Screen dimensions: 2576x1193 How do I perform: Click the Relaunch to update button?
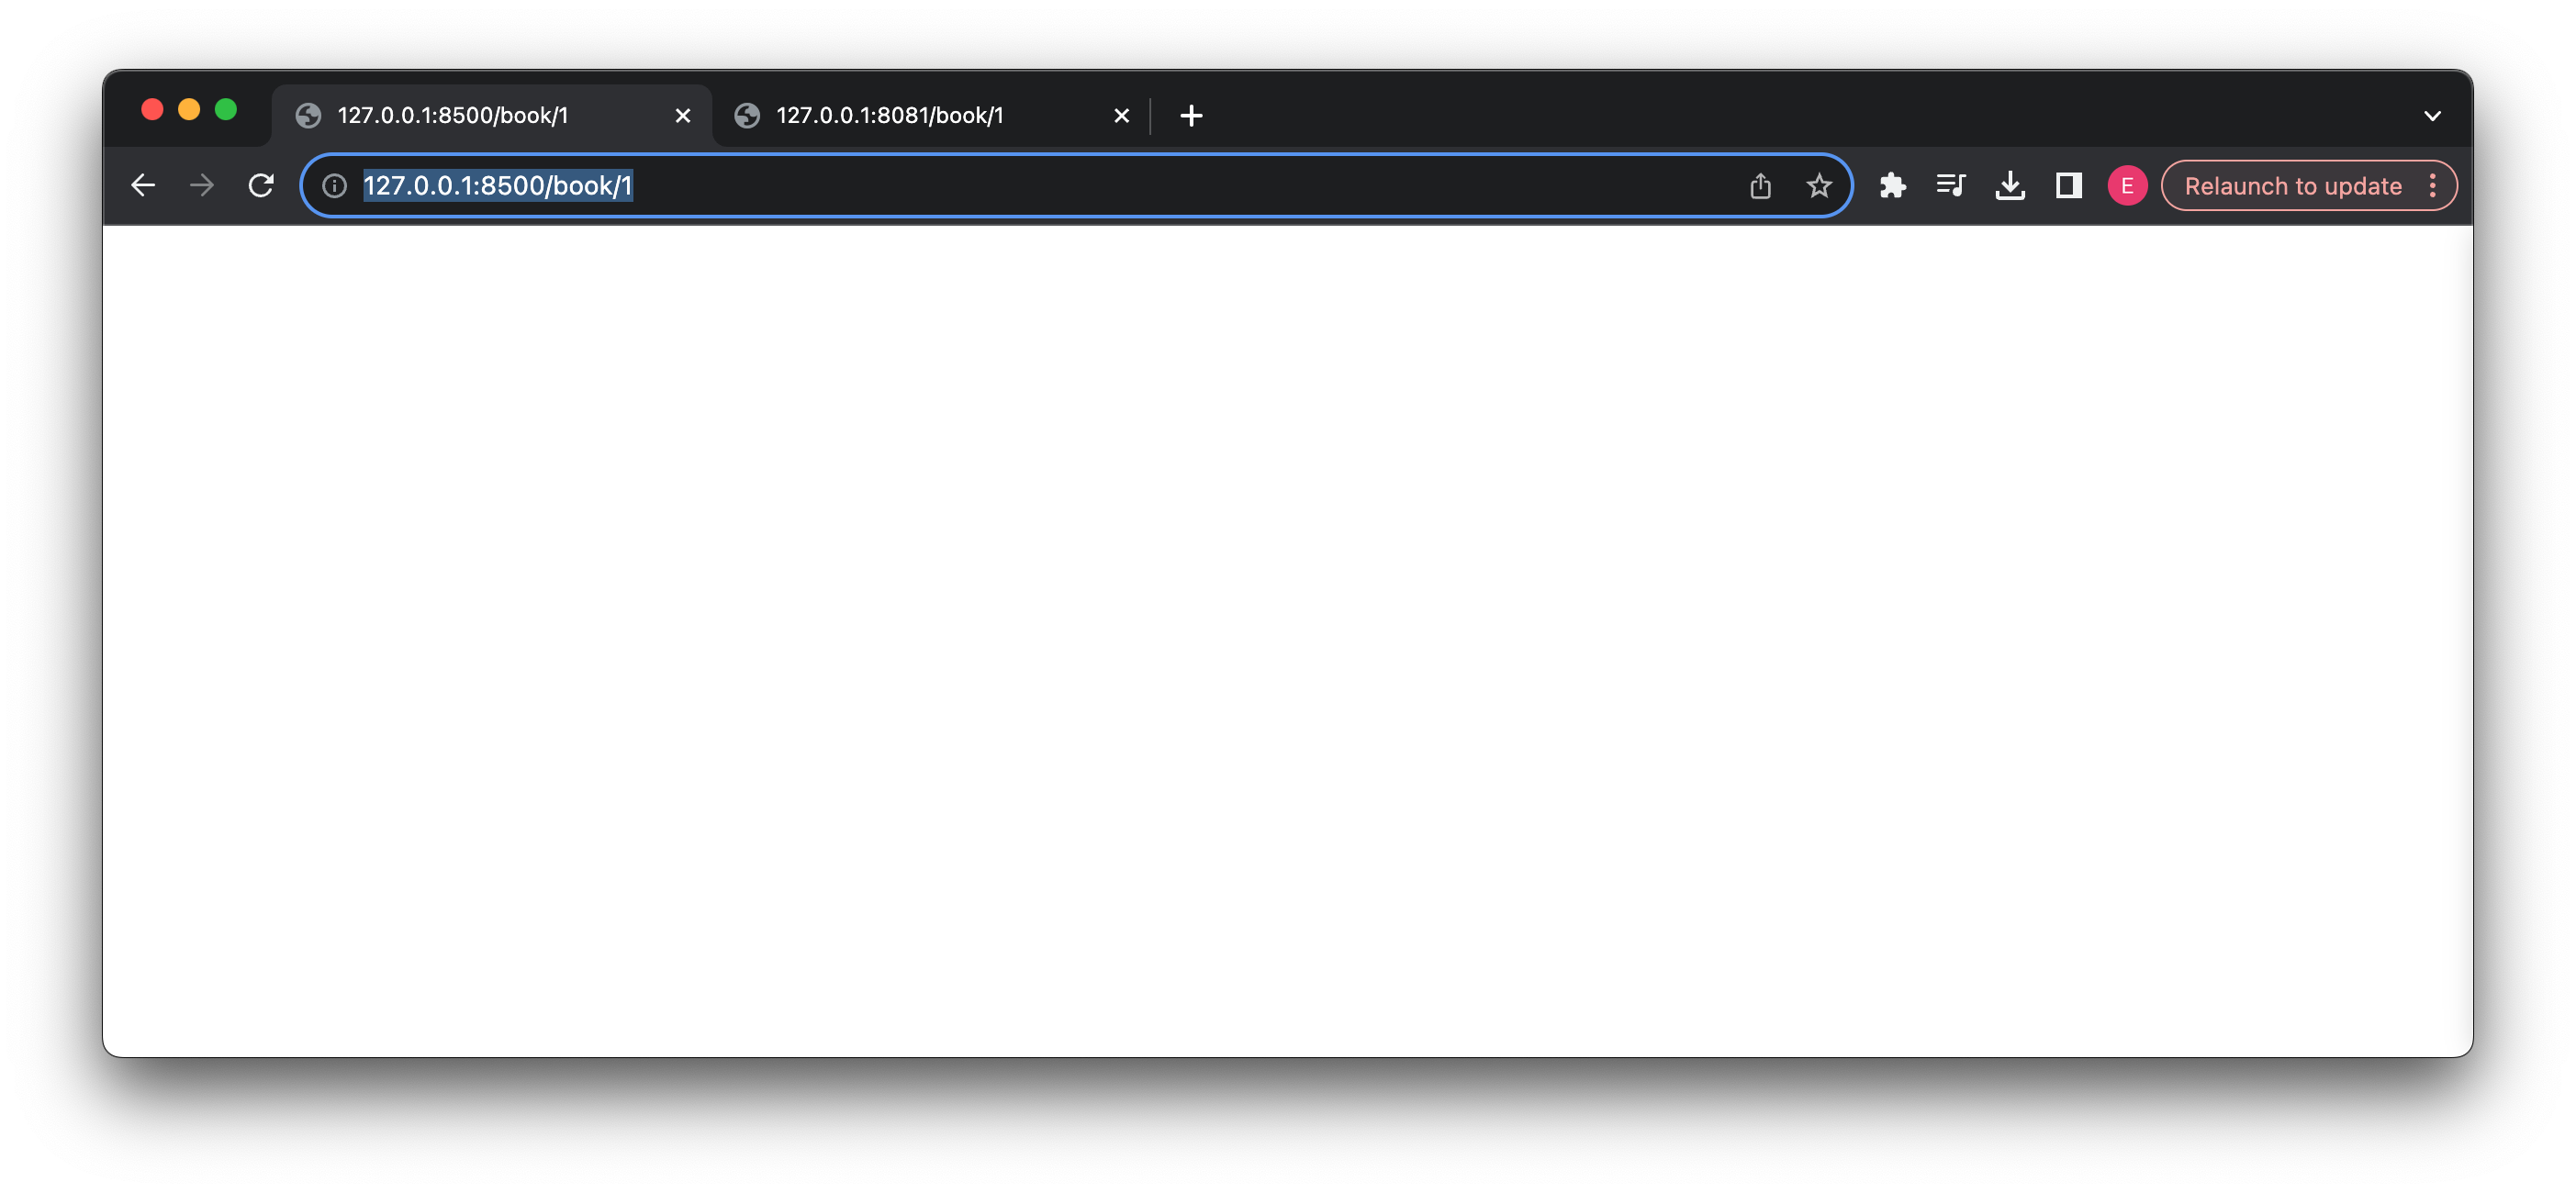point(2292,185)
